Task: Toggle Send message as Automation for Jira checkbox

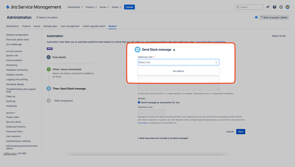Action: (139, 102)
